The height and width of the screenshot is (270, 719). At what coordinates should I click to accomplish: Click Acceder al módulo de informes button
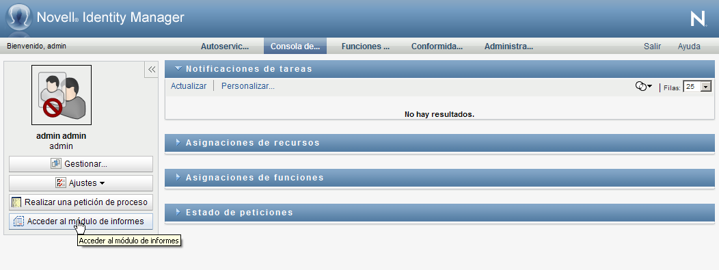(x=81, y=221)
